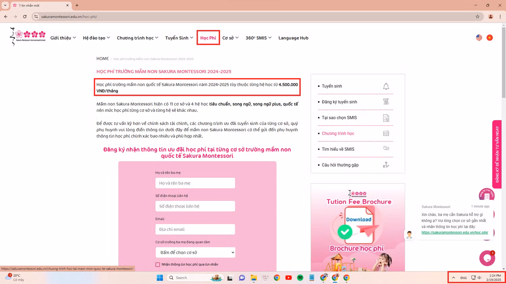This screenshot has width=506, height=284.
Task: Open the Học Phí menu item
Action: (208, 38)
